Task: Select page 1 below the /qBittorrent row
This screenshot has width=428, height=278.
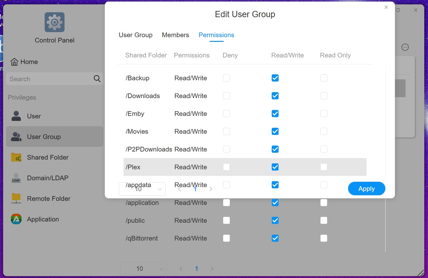Action: [197, 269]
